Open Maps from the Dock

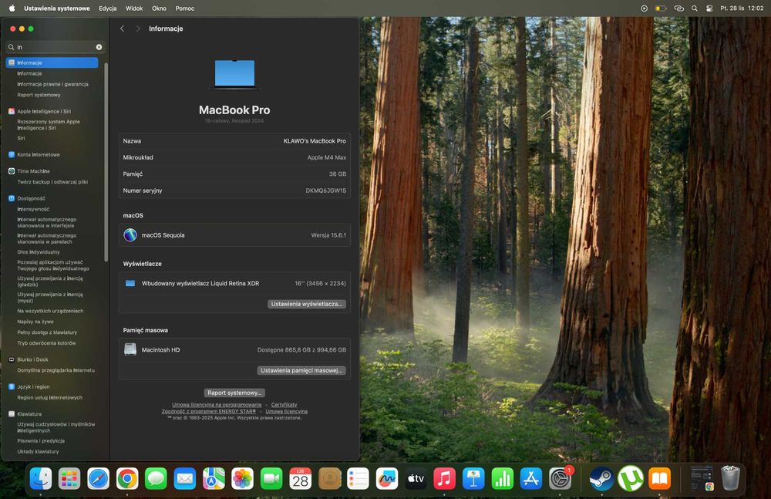(x=214, y=478)
